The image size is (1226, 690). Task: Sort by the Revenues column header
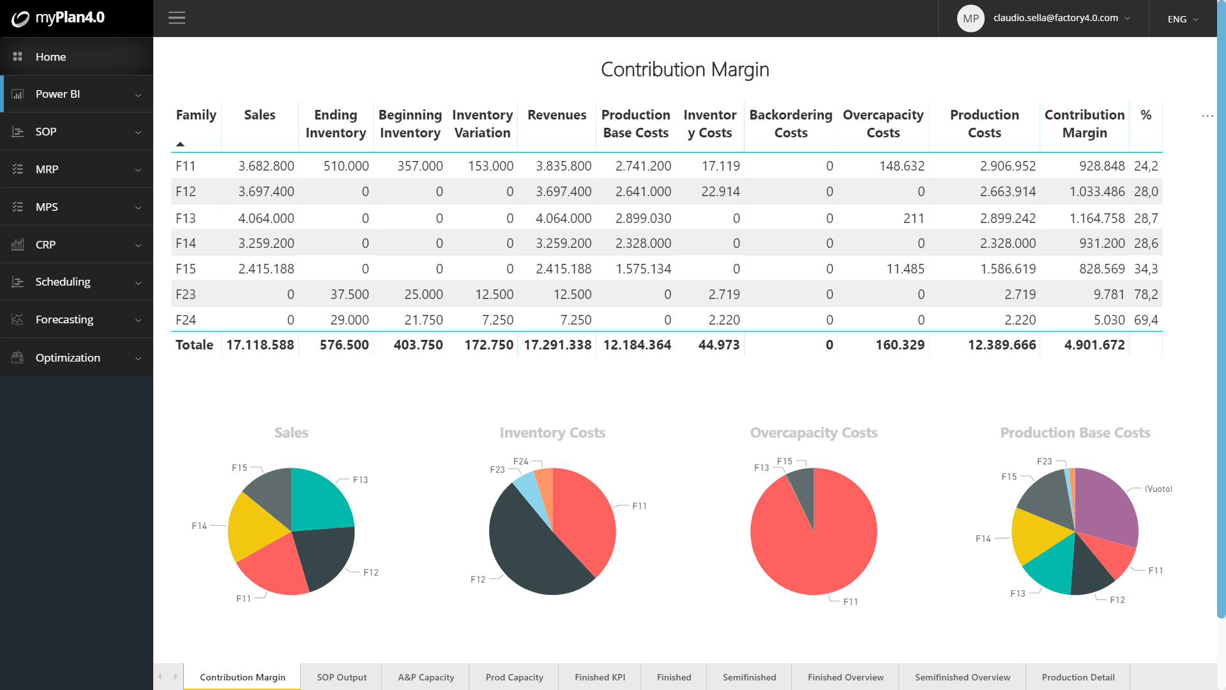[x=557, y=115]
